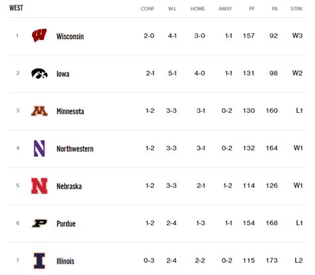The image size is (315, 275).
Task: Select the Purdue team name
Action: tap(66, 224)
